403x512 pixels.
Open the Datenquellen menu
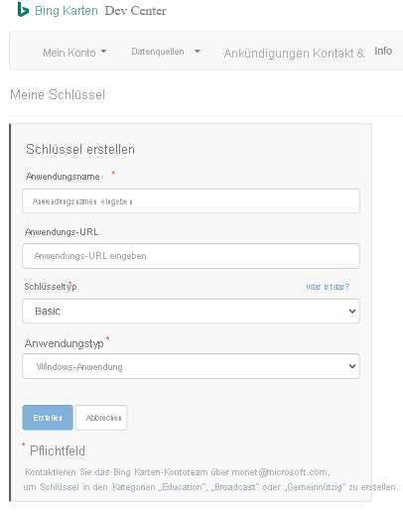166,52
